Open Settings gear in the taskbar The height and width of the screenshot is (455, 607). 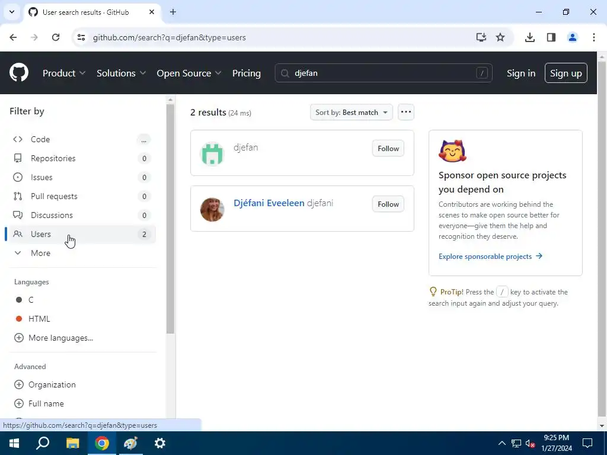[160, 443]
